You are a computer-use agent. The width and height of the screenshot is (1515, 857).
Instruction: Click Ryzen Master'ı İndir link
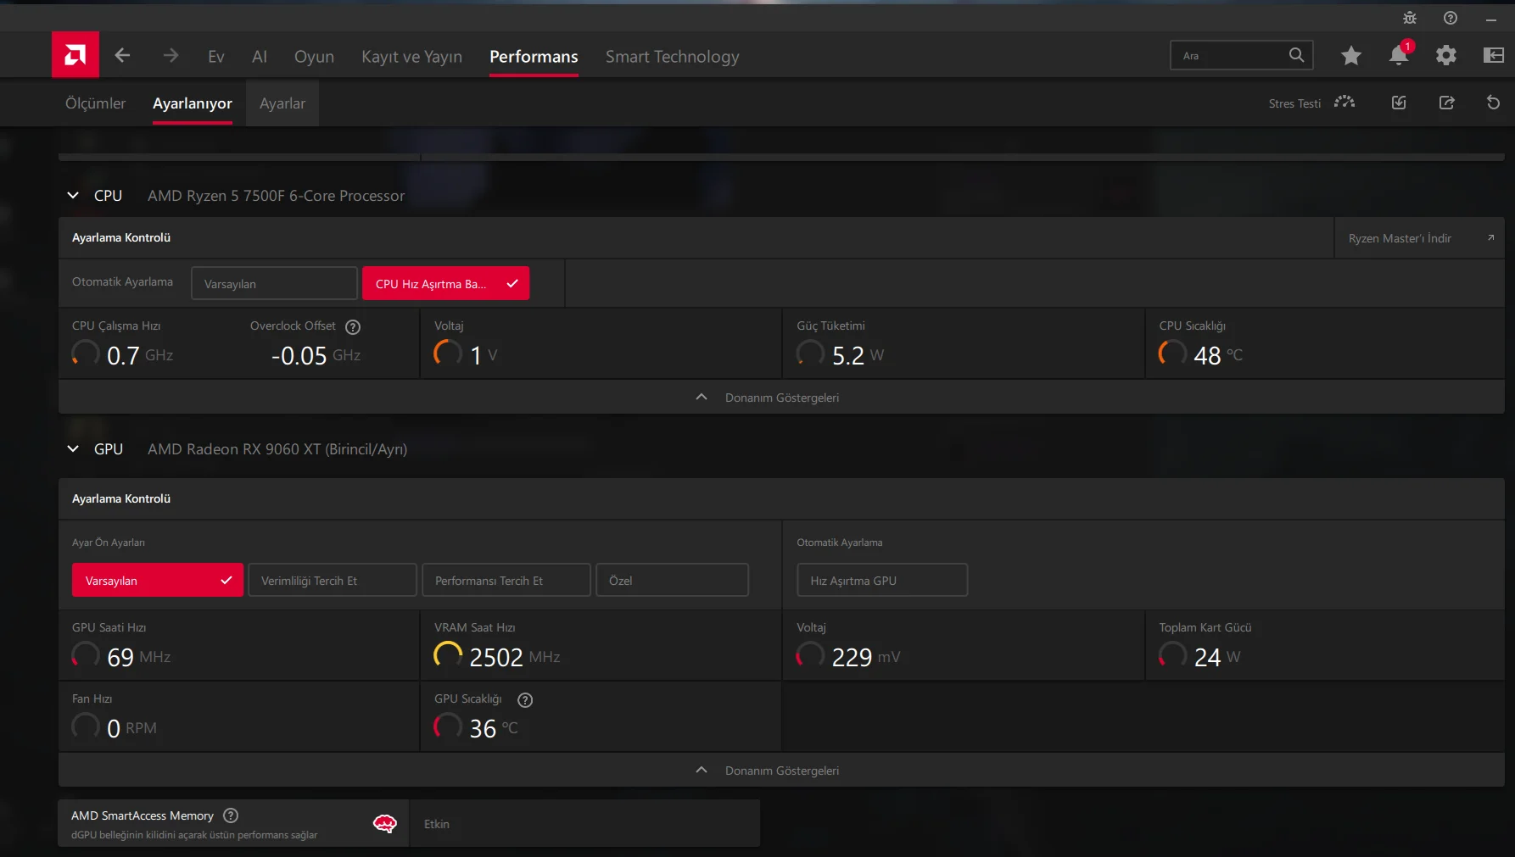pyautogui.click(x=1400, y=238)
